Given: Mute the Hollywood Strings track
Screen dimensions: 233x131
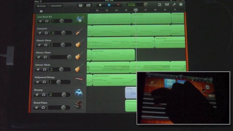Looking at the screenshot, I should pyautogui.click(x=37, y=82).
